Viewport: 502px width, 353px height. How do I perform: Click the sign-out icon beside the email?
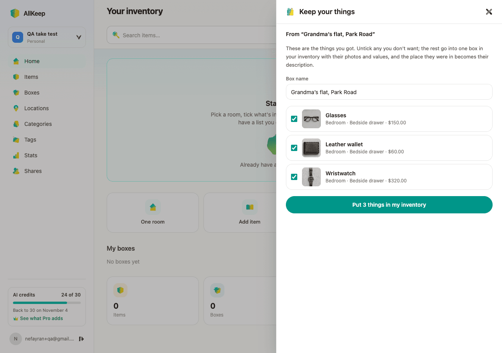[81, 339]
